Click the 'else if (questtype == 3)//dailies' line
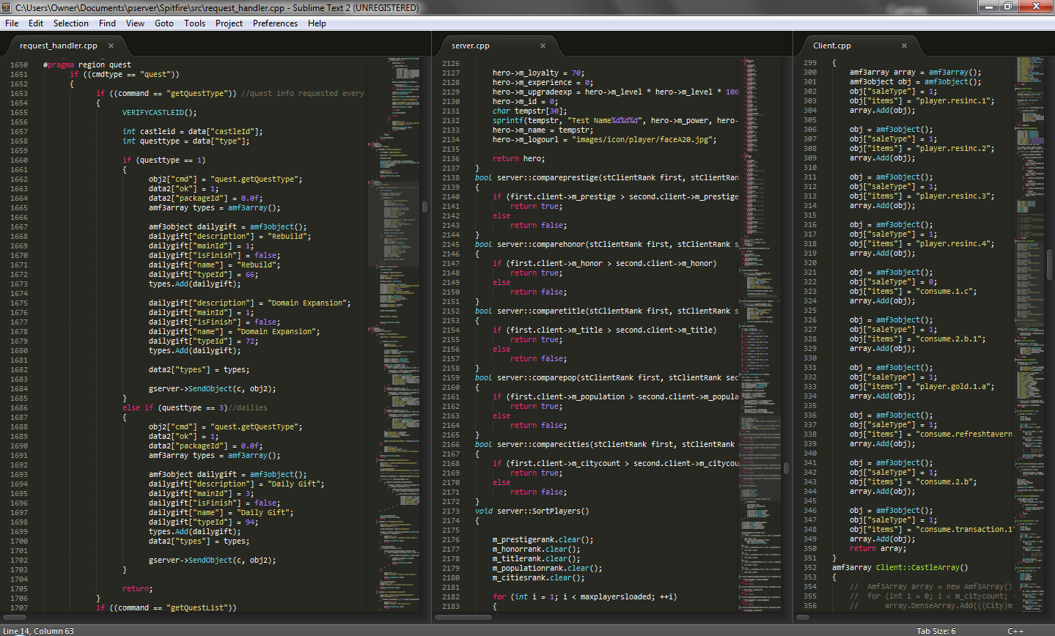Viewport: 1055px width, 636px height. pyautogui.click(x=194, y=407)
